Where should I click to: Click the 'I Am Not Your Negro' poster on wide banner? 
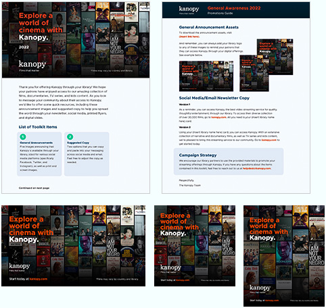114,248
